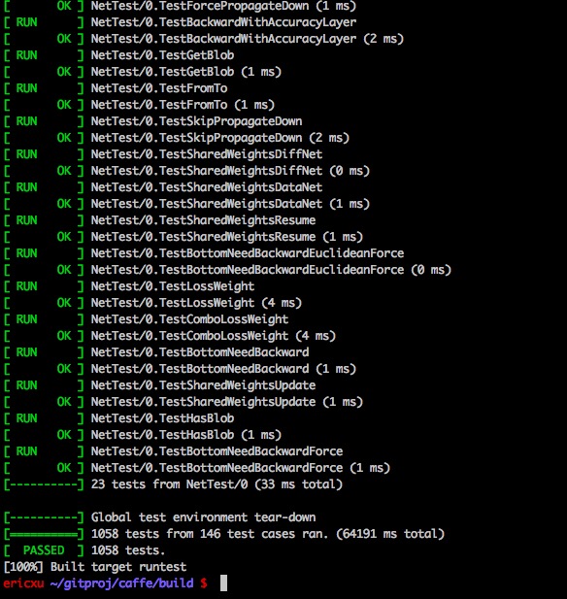Click RUN line for TestSkipPropagateDown
567x599 pixels.
[152, 121]
